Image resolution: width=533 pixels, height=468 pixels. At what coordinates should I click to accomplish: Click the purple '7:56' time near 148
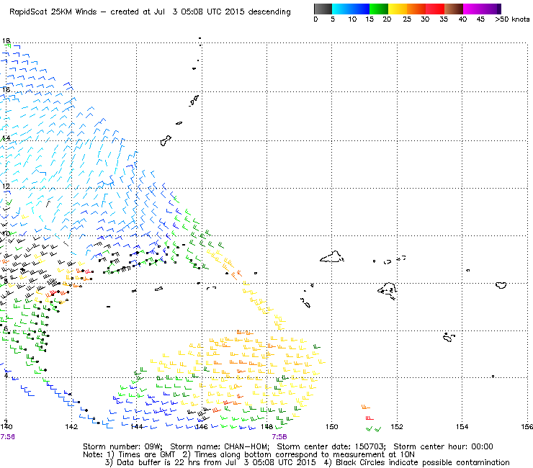pos(279,437)
